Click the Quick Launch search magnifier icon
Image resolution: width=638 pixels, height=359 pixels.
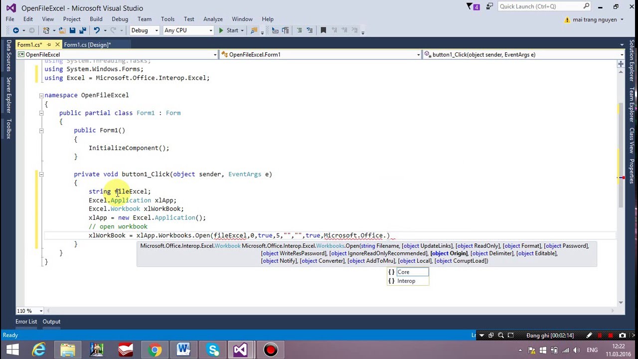click(586, 6)
